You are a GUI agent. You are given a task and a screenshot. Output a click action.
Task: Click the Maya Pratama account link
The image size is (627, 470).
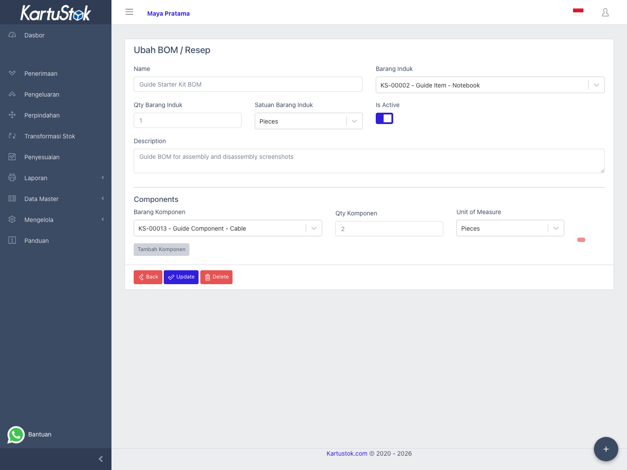tap(169, 13)
